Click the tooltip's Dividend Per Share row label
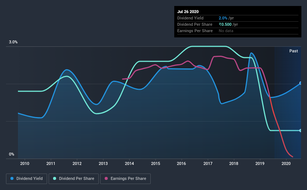The width and height of the screenshot is (307, 190). point(195,24)
